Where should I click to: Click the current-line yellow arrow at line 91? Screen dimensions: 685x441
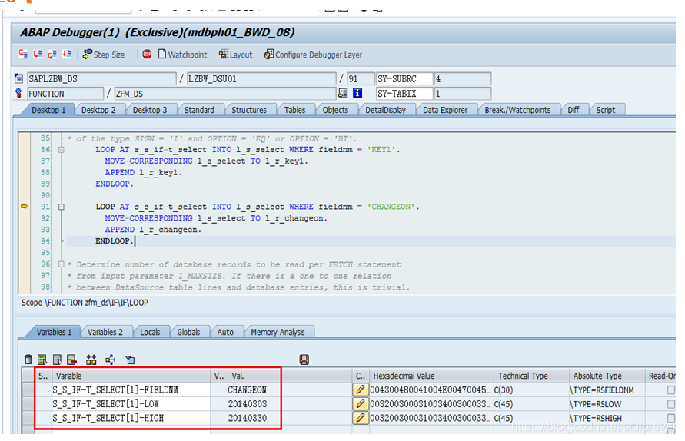(25, 207)
